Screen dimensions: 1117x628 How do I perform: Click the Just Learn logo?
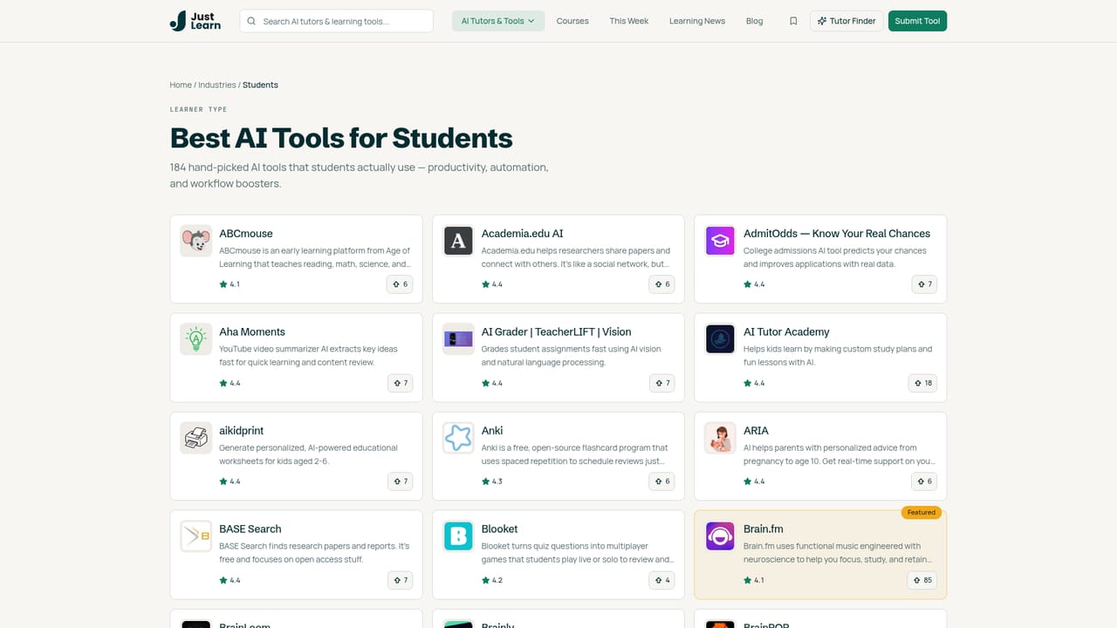coord(195,21)
